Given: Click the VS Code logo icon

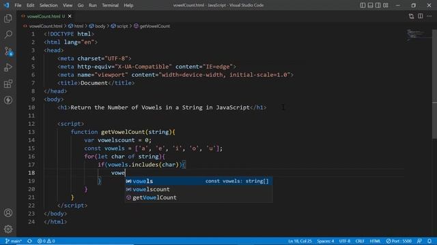Looking at the screenshot, I should point(6,5).
